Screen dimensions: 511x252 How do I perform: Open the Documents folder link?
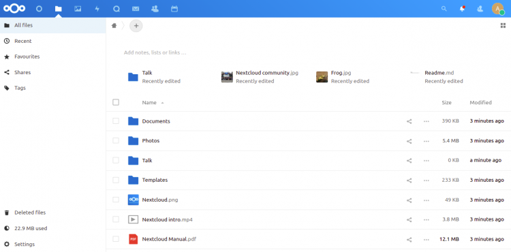point(156,121)
